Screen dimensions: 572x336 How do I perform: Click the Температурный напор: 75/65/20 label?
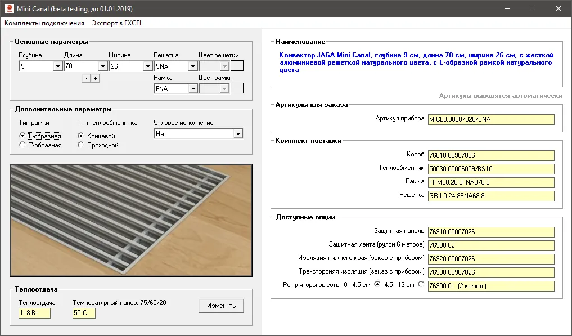coord(119,303)
